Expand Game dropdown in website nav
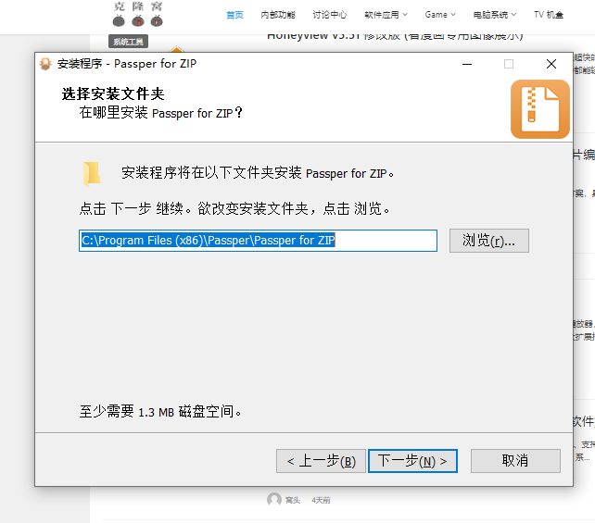This screenshot has height=523, width=595. [x=440, y=15]
